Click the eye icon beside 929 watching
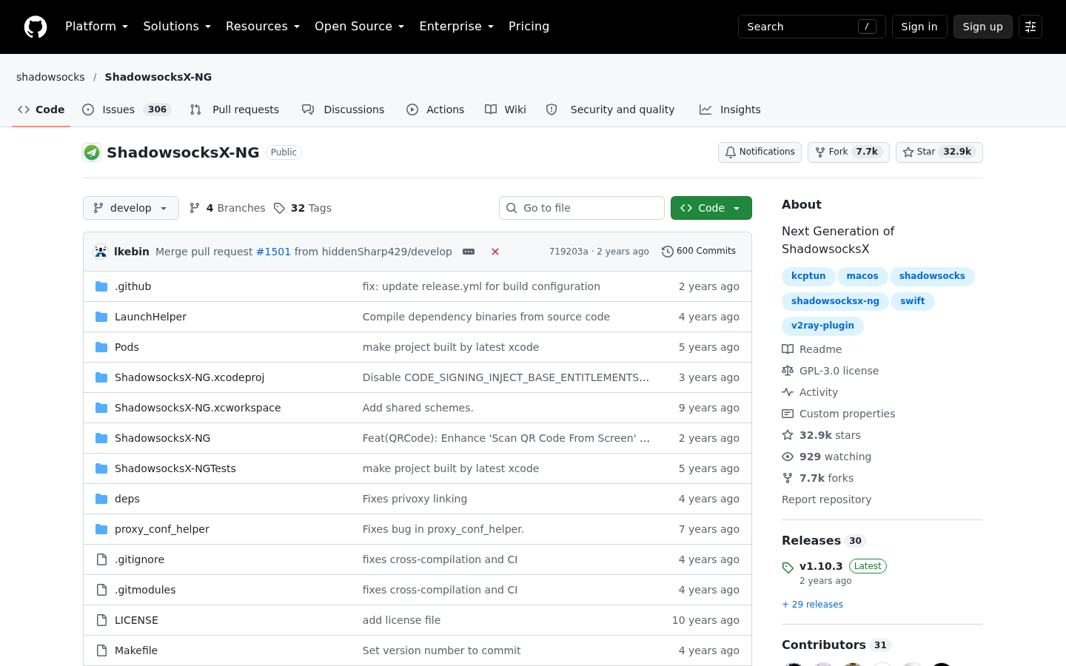 [x=788, y=457]
